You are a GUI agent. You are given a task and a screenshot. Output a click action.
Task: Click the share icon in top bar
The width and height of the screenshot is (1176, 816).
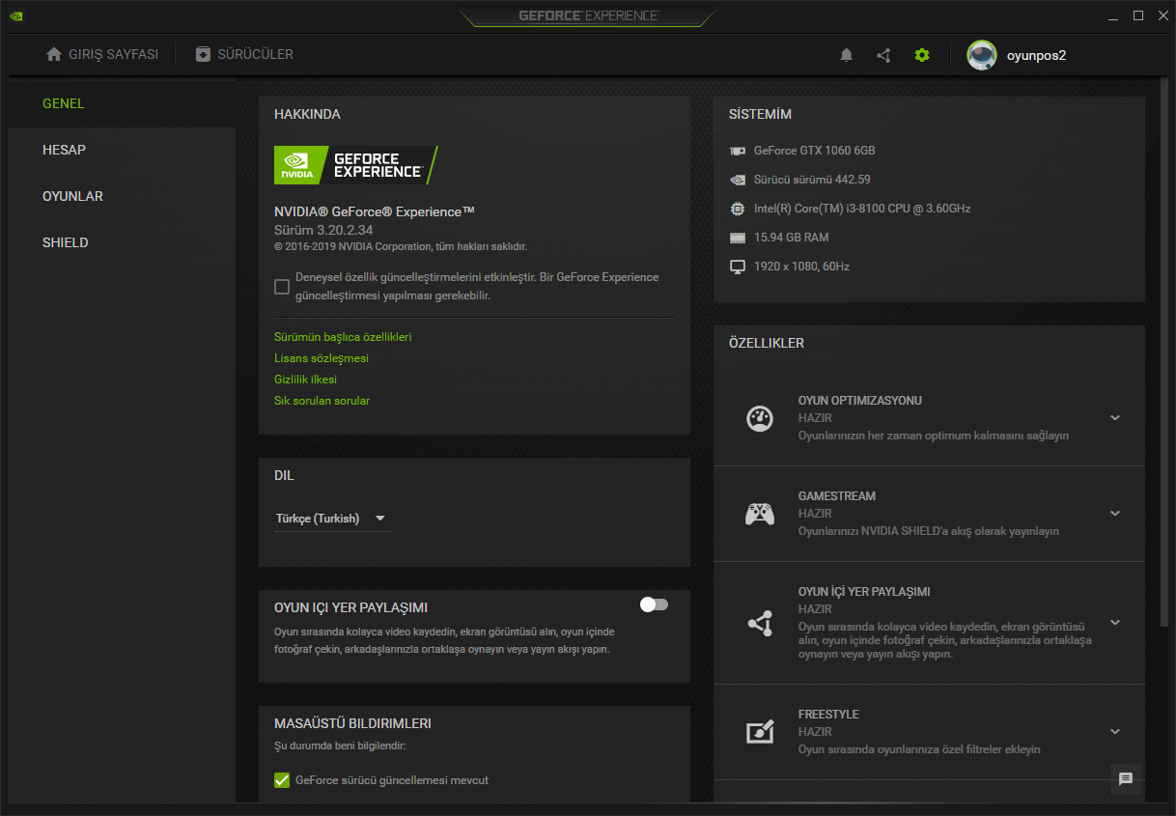[883, 55]
